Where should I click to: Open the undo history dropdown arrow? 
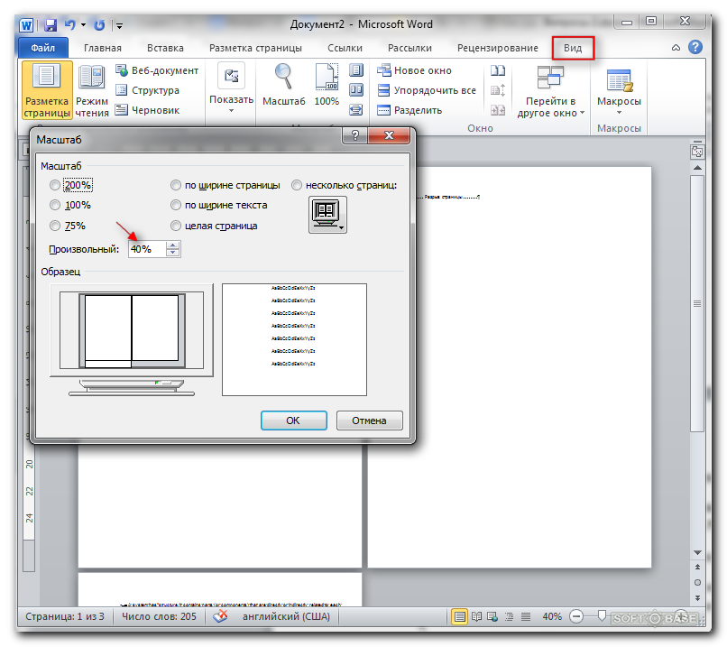click(x=84, y=25)
